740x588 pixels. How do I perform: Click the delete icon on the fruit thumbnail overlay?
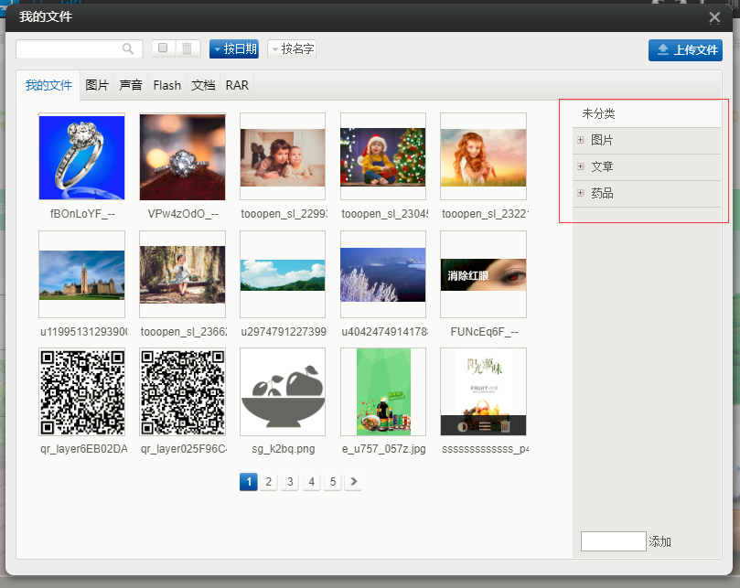tap(505, 425)
